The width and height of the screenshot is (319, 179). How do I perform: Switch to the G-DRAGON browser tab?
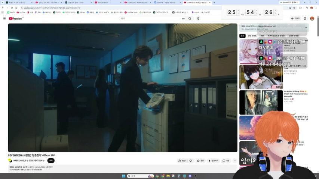pos(137,3)
